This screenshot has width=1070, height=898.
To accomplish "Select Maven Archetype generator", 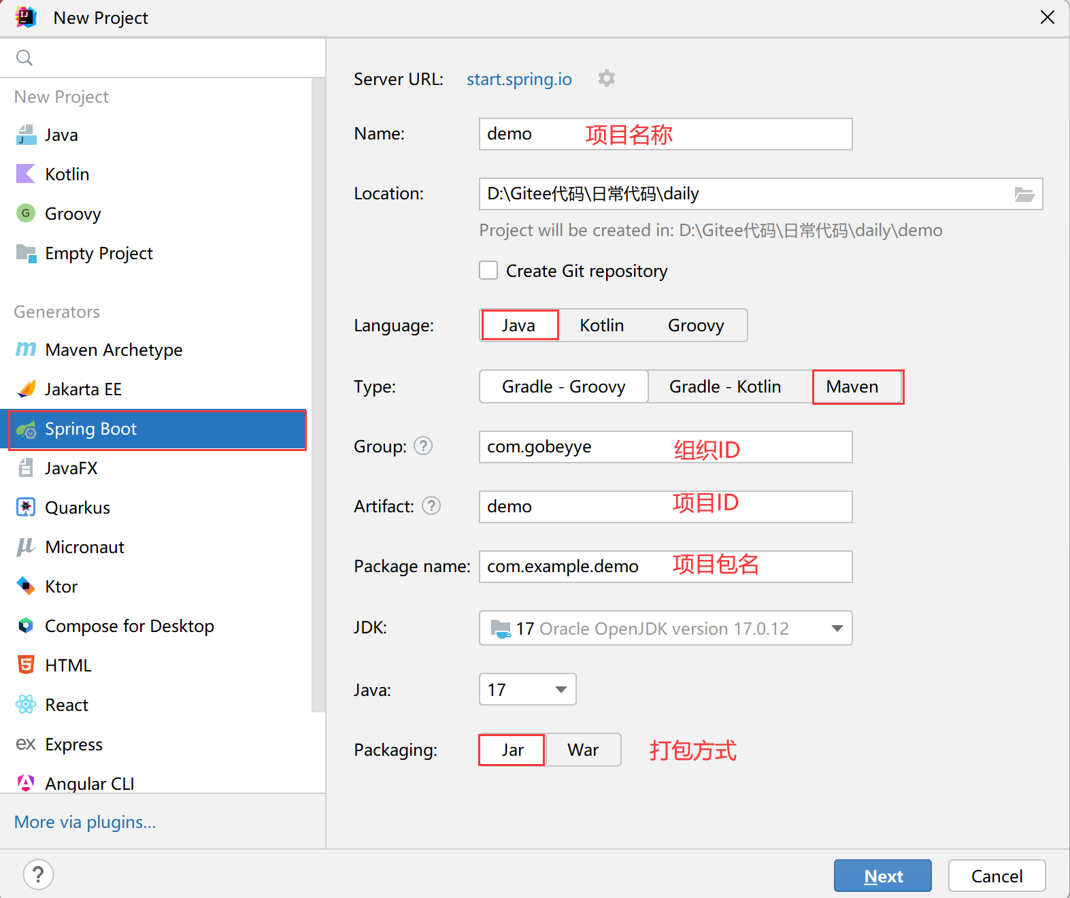I will pyautogui.click(x=156, y=350).
